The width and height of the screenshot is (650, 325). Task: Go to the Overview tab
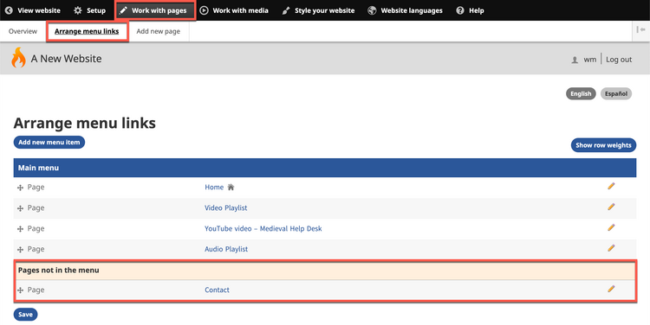pos(23,31)
